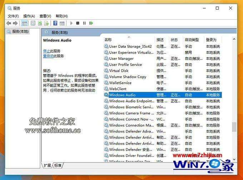Minimize the 服务 window
Viewport: 243px width, 180px height.
(204, 8)
